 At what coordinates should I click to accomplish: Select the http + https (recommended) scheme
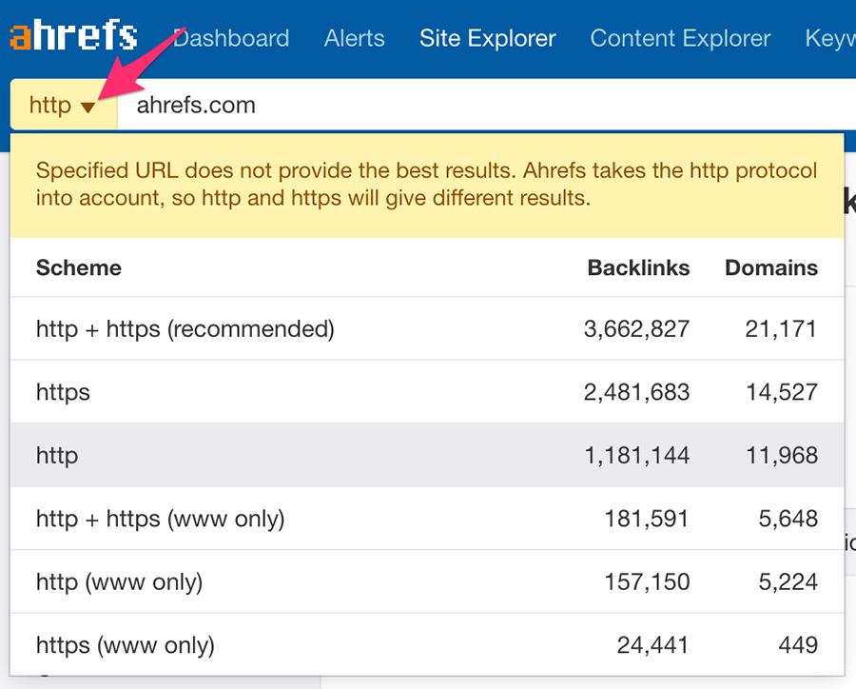click(x=185, y=329)
